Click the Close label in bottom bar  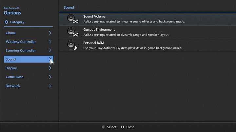(x=130, y=127)
